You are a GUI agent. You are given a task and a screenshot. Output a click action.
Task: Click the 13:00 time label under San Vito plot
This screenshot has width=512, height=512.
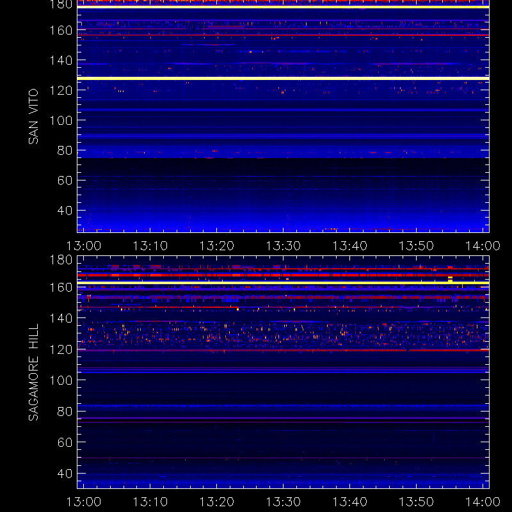click(84, 246)
